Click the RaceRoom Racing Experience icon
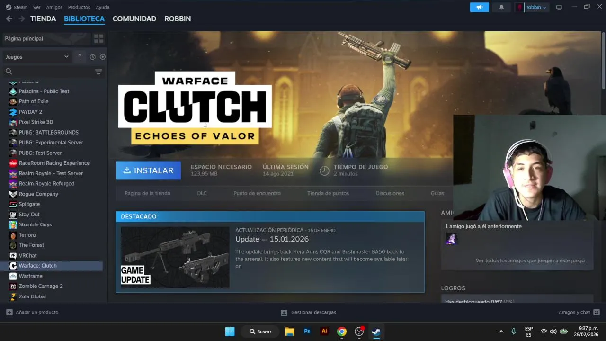The width and height of the screenshot is (606, 341). tap(13, 163)
